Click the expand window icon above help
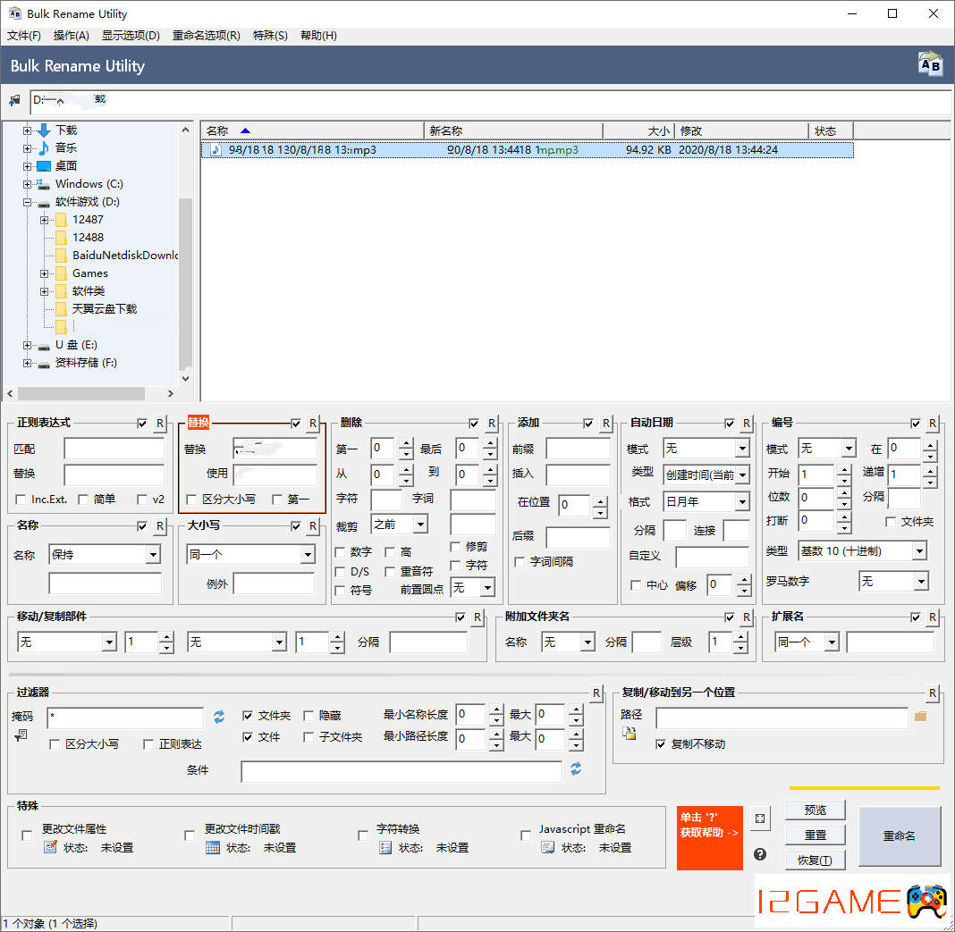Image resolution: width=955 pixels, height=932 pixels. tap(760, 819)
